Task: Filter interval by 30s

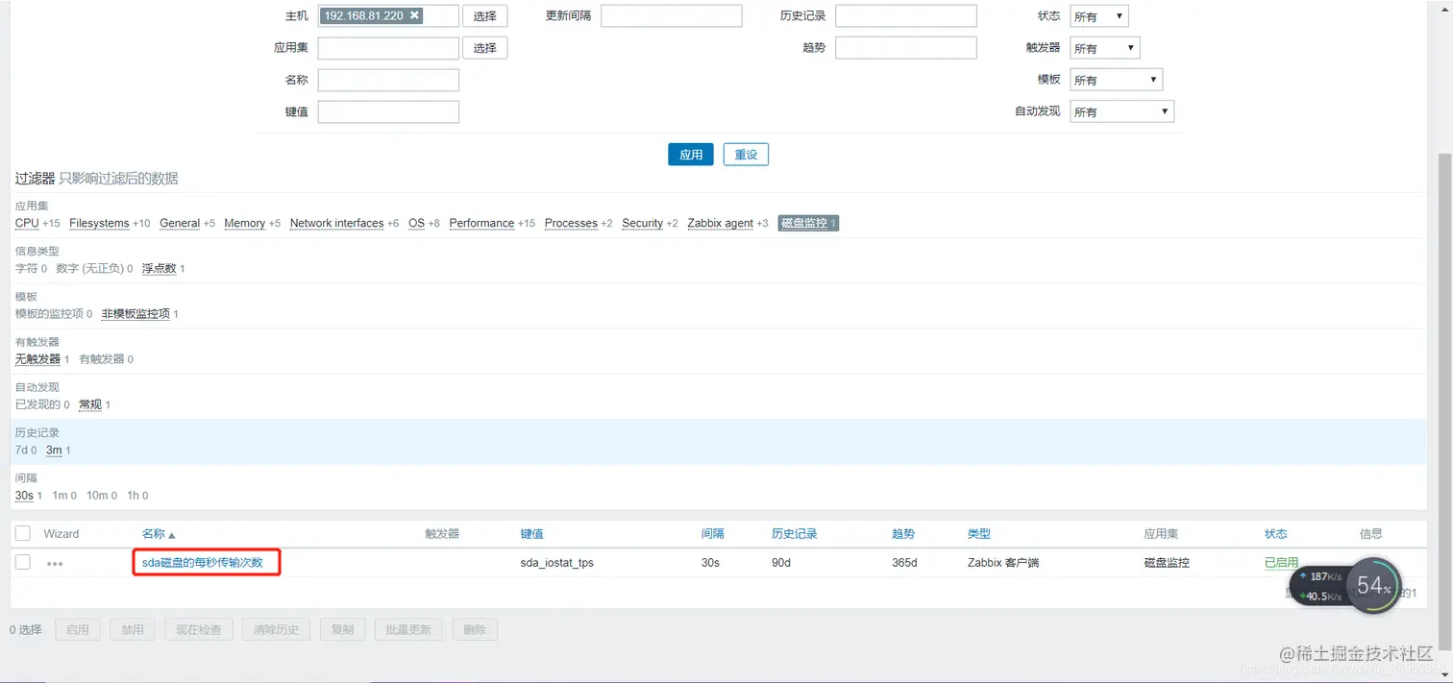Action: tap(24, 496)
